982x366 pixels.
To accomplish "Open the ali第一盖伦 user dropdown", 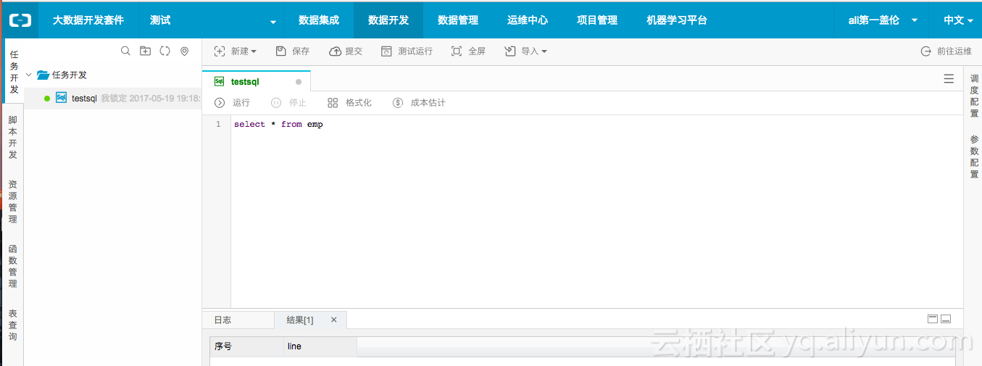I will tap(883, 20).
